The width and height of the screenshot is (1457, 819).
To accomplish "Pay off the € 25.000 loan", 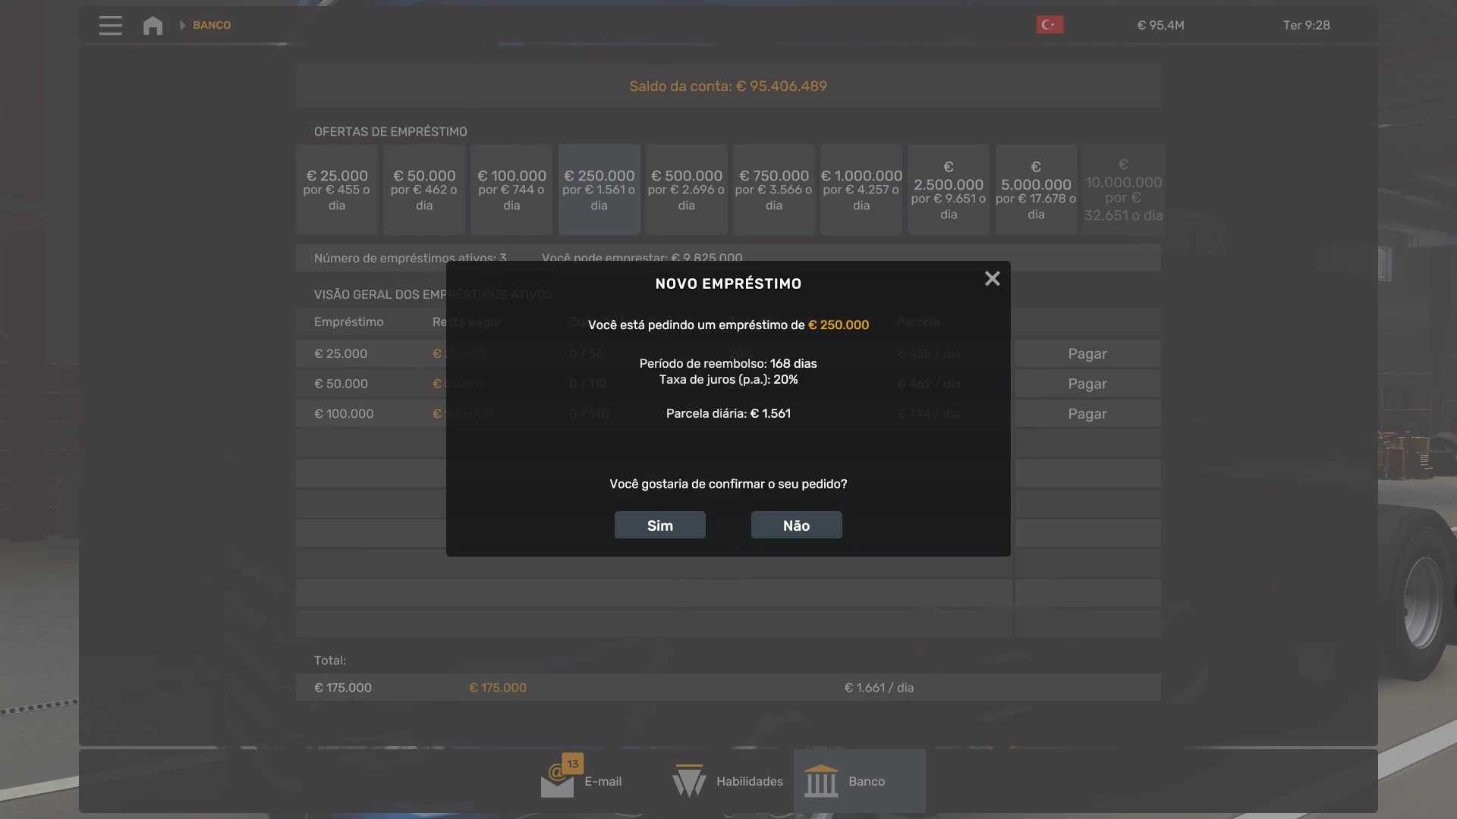I will pos(1087,353).
